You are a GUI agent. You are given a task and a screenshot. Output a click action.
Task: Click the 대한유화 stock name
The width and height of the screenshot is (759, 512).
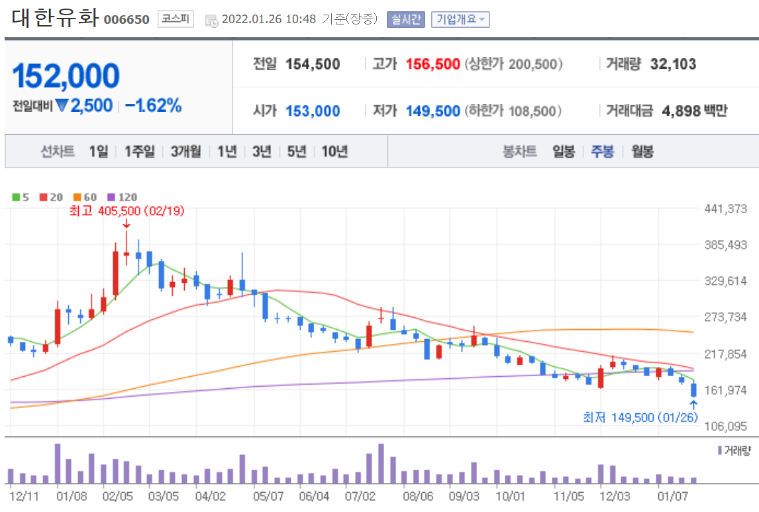[x=55, y=17]
